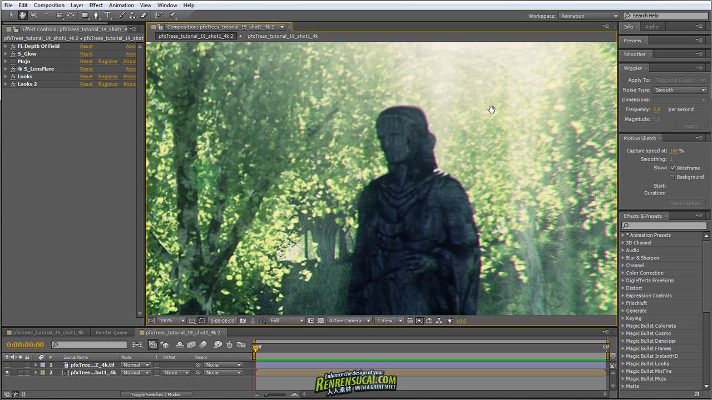Select the Brush tool

coord(122,16)
